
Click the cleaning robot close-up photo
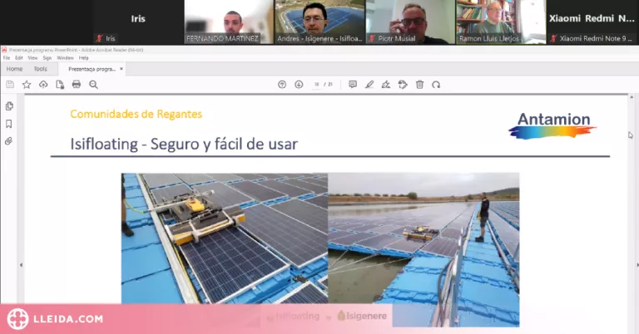point(225,238)
